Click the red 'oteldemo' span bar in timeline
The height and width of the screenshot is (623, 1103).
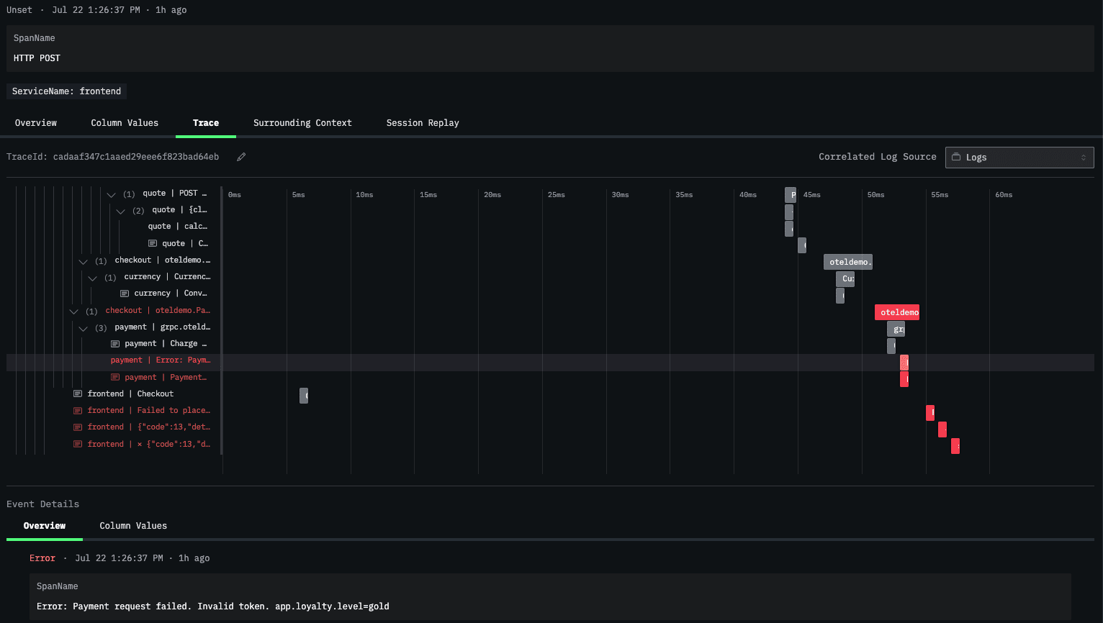[896, 312]
